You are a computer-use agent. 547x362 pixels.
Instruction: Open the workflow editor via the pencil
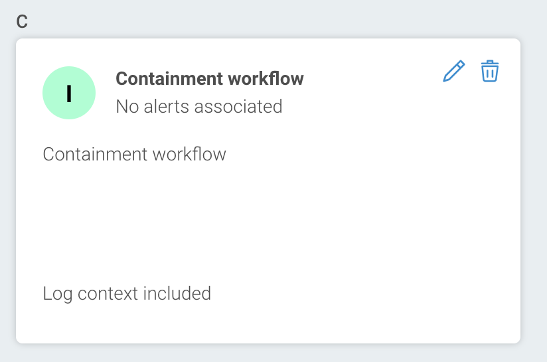[x=454, y=71]
